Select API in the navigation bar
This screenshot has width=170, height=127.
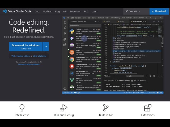tap(65, 11)
